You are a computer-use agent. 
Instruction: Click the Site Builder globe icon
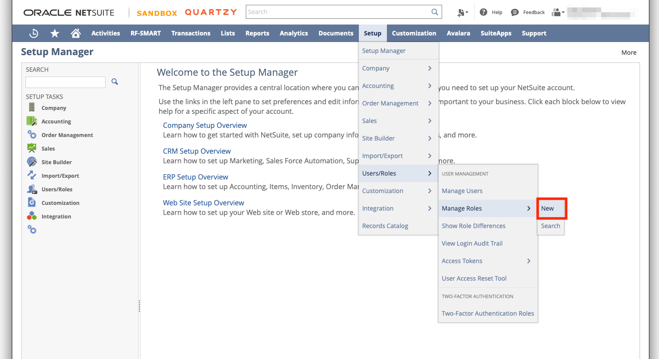pyautogui.click(x=32, y=162)
